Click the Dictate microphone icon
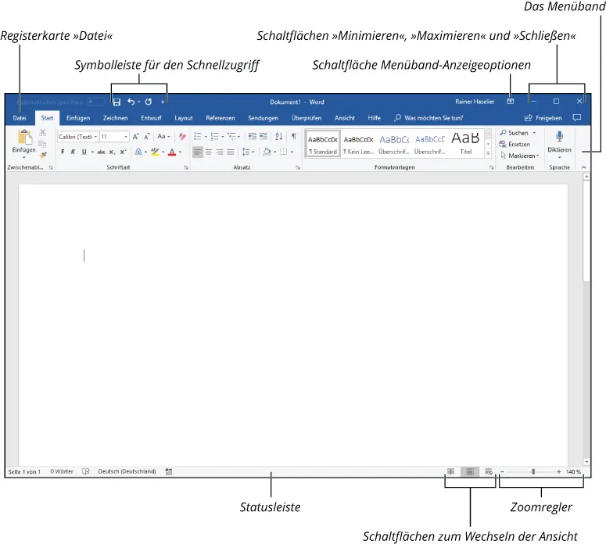 (x=559, y=136)
